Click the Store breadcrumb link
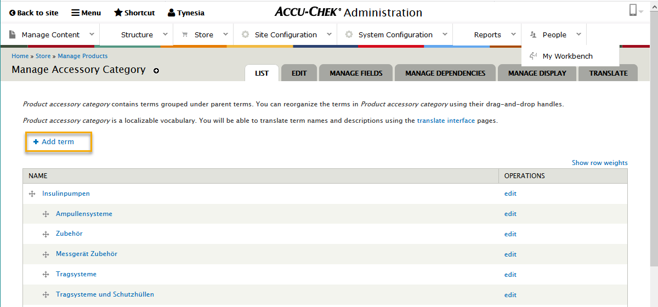This screenshot has width=658, height=307. [x=43, y=56]
